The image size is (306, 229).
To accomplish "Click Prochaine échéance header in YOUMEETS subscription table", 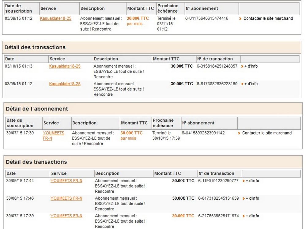I will [x=163, y=123].
